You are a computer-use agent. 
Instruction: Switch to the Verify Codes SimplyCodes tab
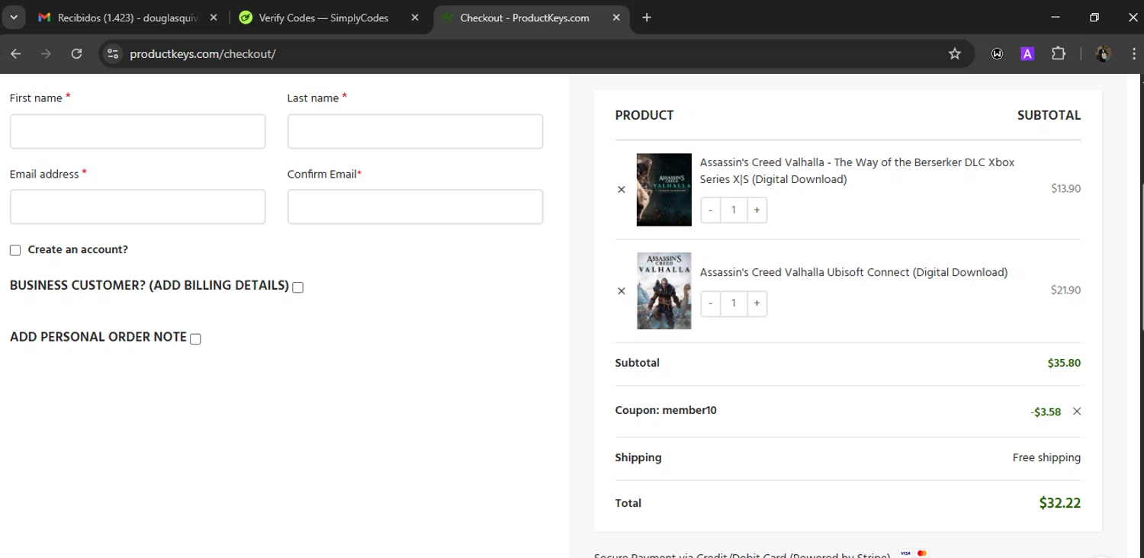tap(328, 18)
